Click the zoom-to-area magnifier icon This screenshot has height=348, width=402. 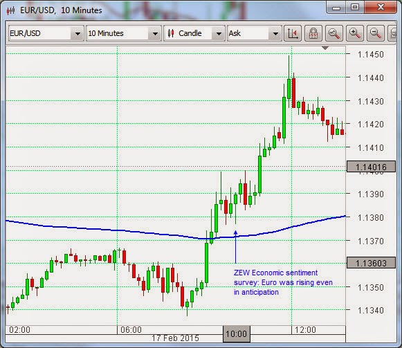pyautogui.click(x=334, y=33)
